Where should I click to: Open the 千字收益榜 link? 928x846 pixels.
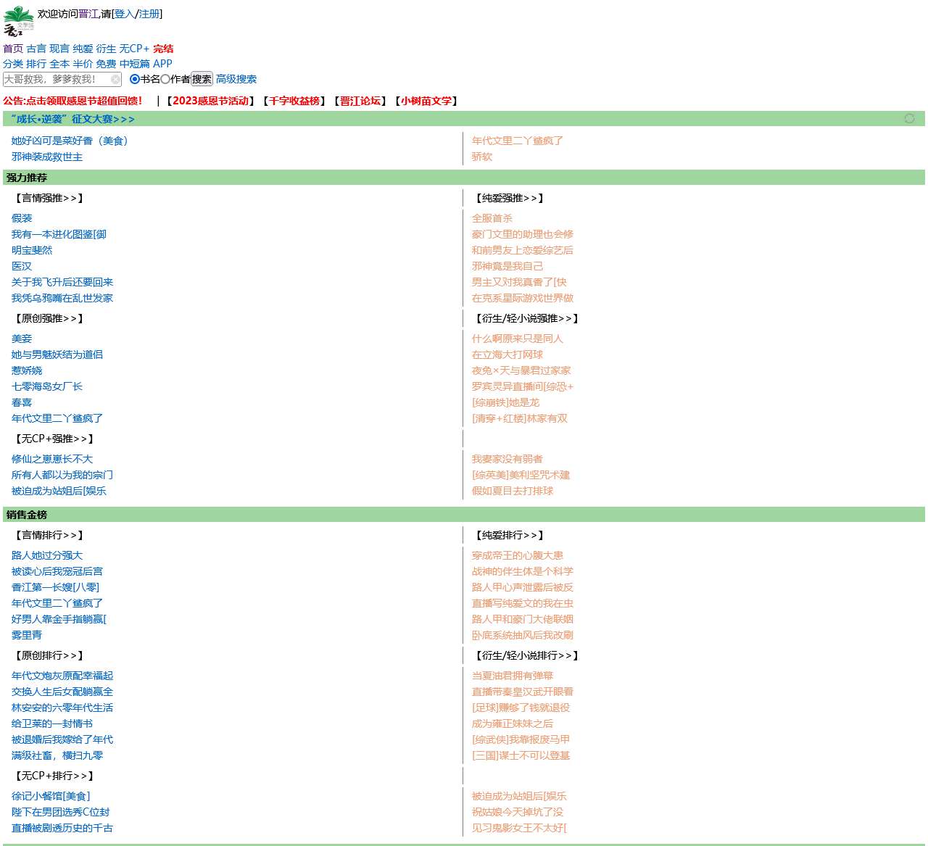pyautogui.click(x=294, y=101)
